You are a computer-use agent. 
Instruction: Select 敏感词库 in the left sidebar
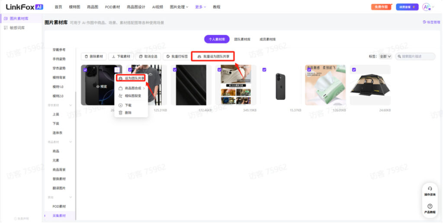17,28
